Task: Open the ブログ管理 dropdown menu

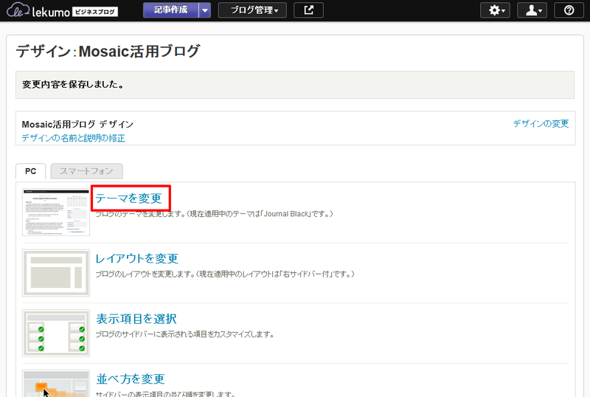Action: pyautogui.click(x=252, y=10)
